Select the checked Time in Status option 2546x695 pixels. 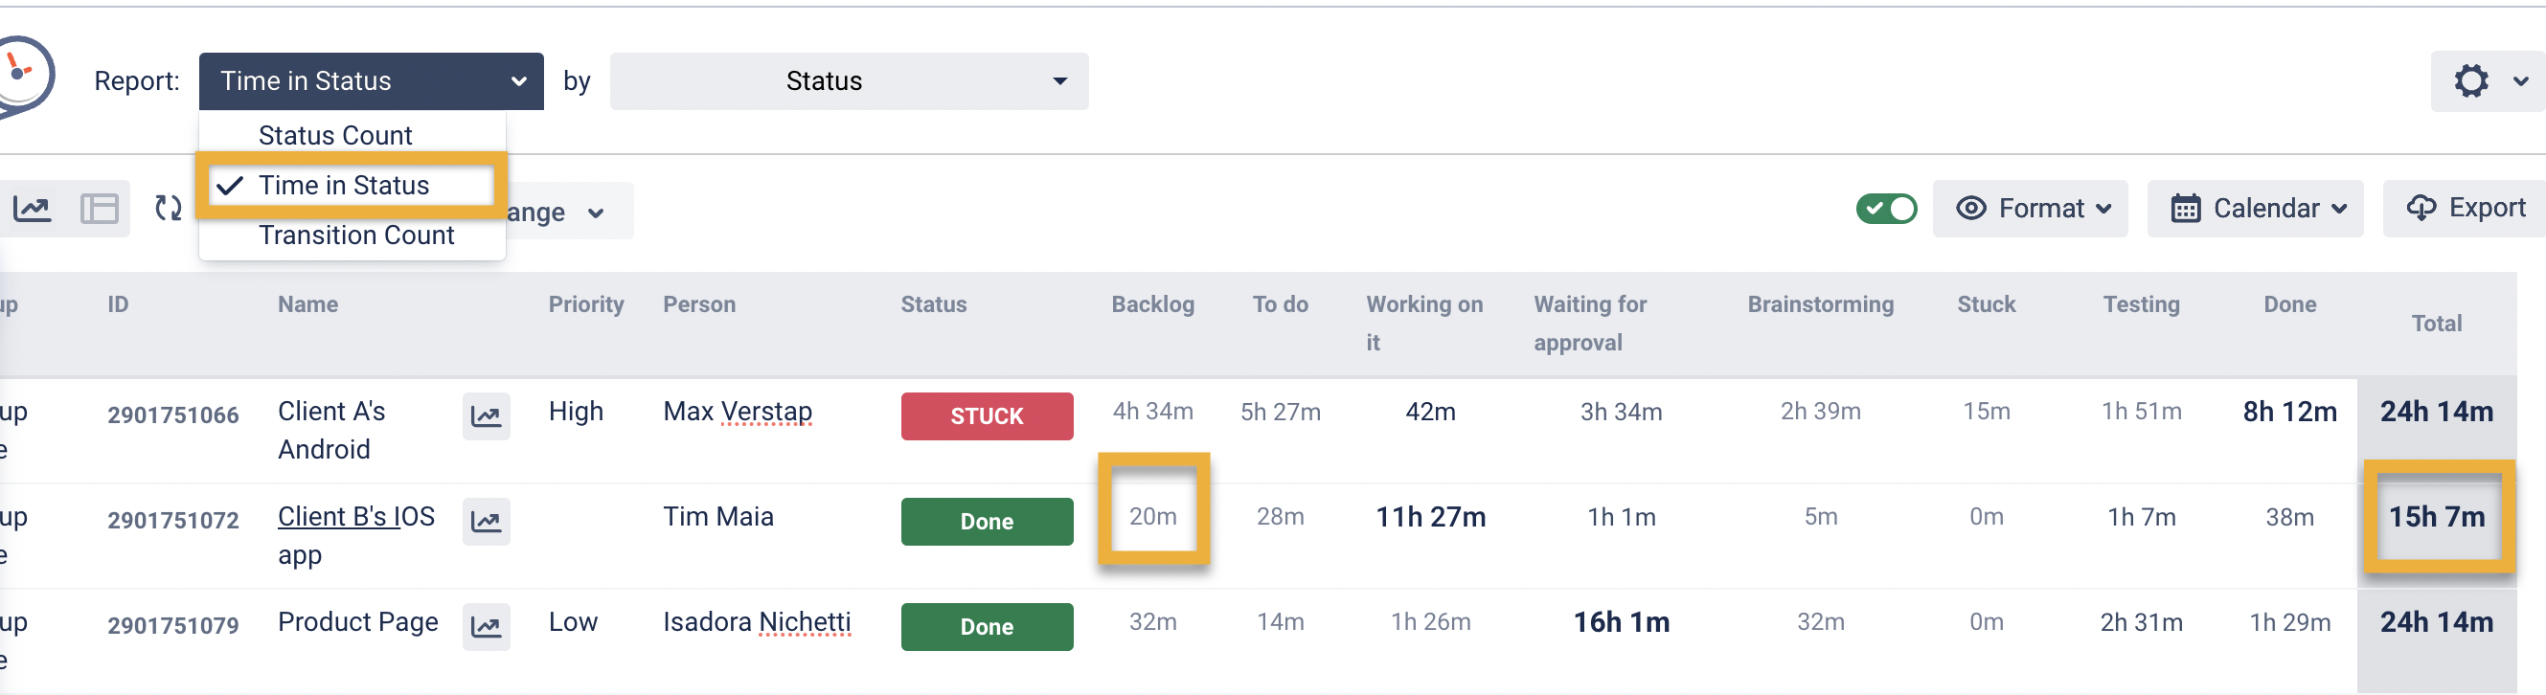click(x=343, y=186)
